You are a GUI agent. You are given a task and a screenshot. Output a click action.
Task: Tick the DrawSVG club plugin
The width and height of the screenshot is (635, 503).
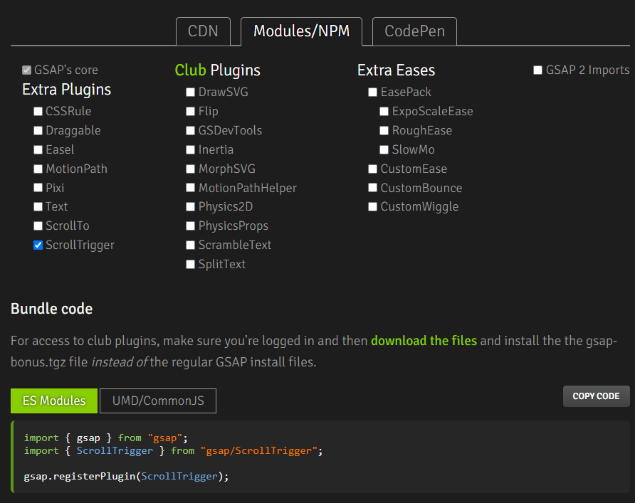tap(191, 92)
